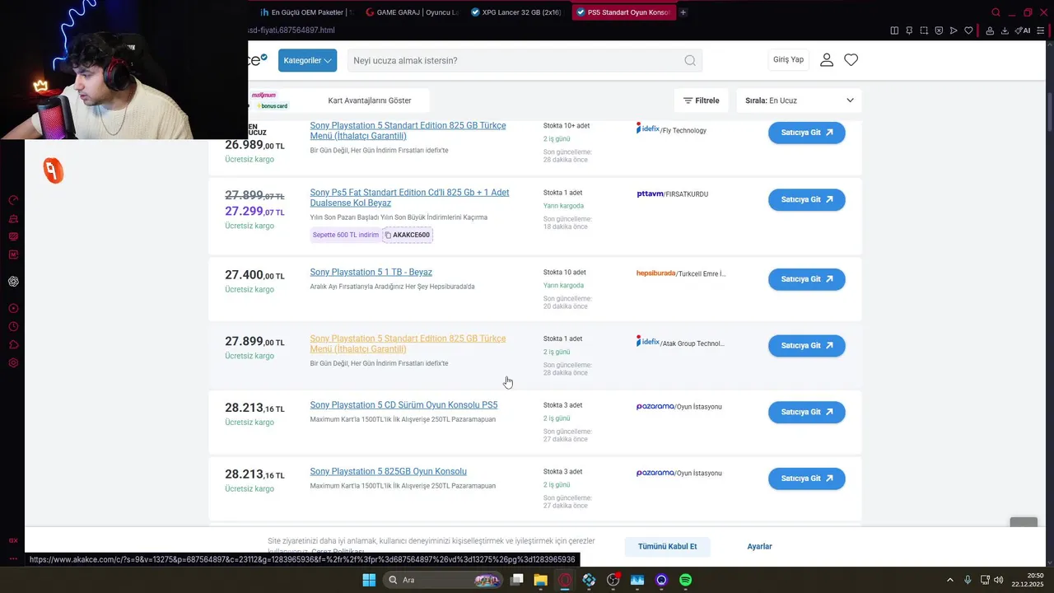
Task: Select the PS5 Standart Oyun Konsolu tab
Action: pyautogui.click(x=623, y=12)
